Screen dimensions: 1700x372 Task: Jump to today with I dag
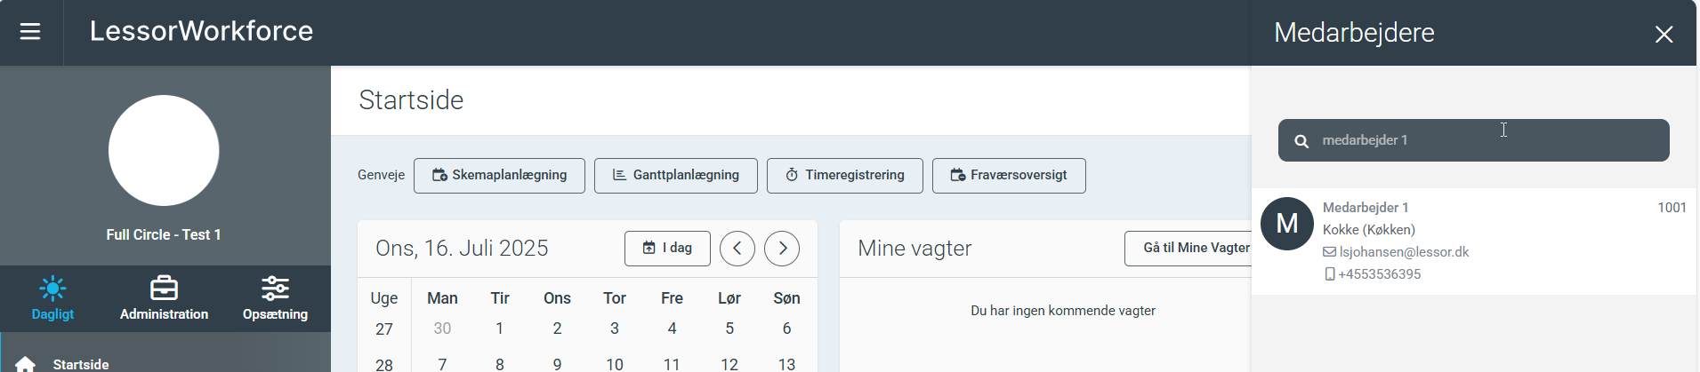pyautogui.click(x=667, y=249)
